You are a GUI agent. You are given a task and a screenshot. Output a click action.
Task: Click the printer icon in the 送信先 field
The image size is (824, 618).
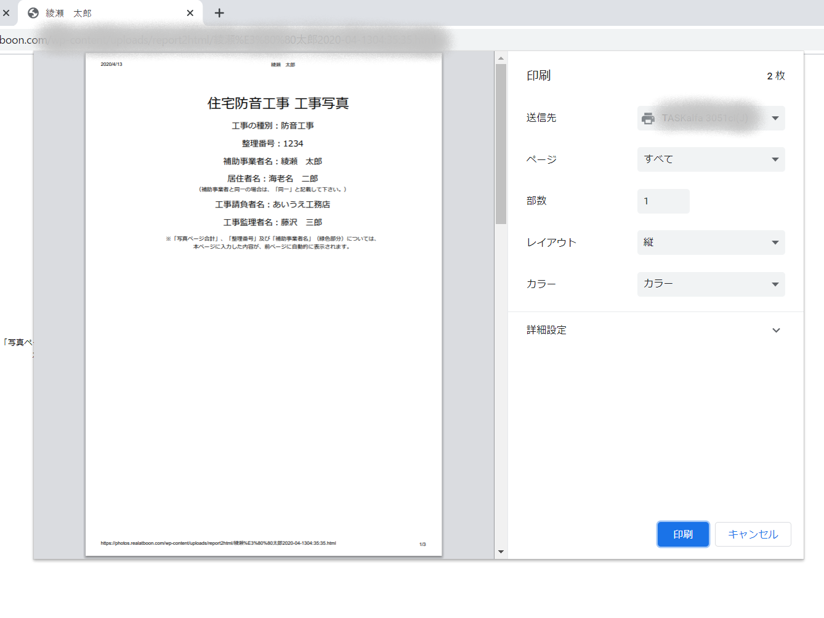point(648,118)
